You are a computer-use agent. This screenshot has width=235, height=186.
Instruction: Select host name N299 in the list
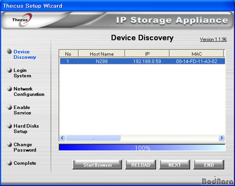tap(102, 61)
